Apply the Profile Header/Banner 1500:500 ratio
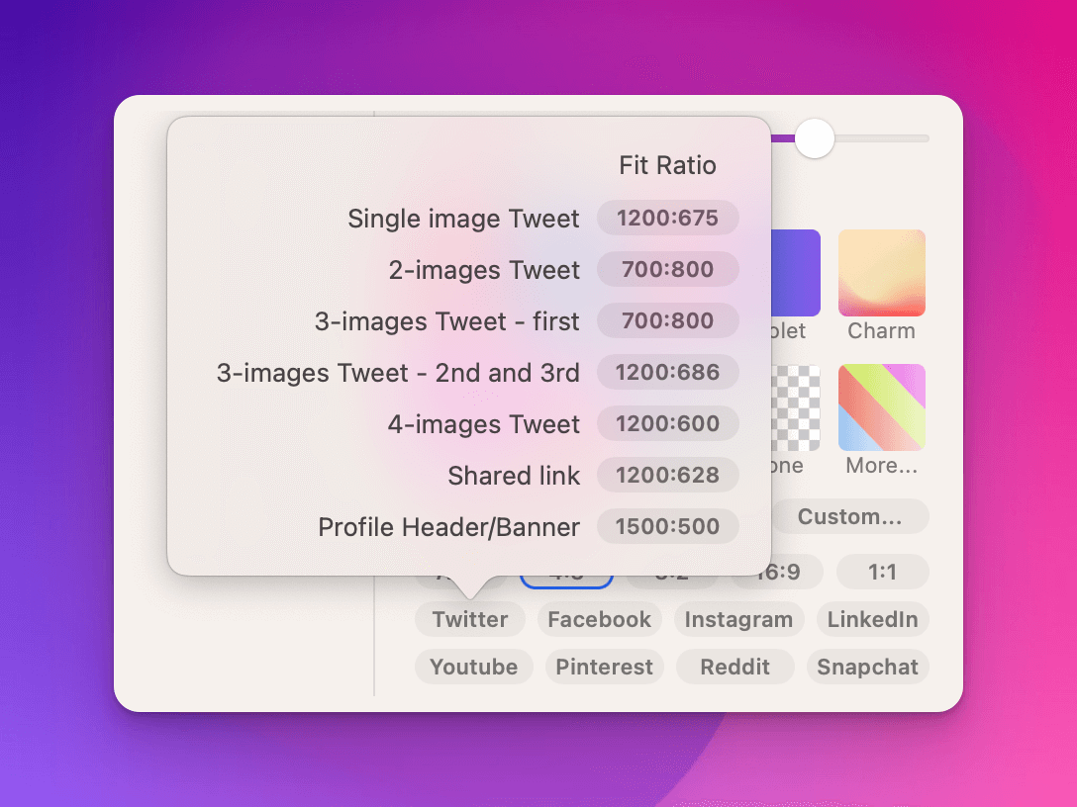The height and width of the screenshot is (807, 1077). coord(667,526)
